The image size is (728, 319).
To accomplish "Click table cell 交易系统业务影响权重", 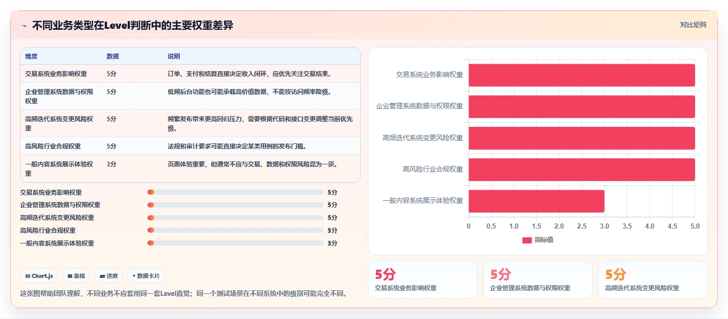I will click(56, 74).
